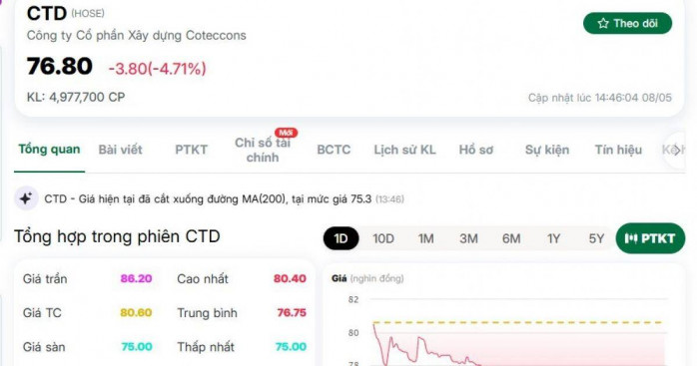The width and height of the screenshot is (697, 366).
Task: Click the candlestick icon on PTKT button
Action: pyautogui.click(x=631, y=238)
